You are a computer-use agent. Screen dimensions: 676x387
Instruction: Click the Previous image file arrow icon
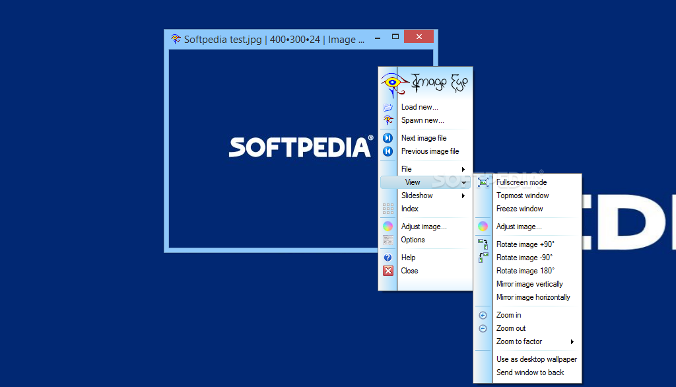coord(388,151)
